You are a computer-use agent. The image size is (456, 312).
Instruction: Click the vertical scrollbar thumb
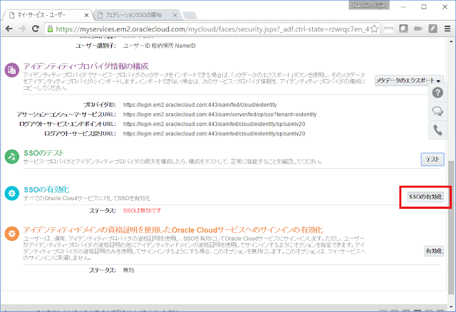pyautogui.click(x=451, y=227)
